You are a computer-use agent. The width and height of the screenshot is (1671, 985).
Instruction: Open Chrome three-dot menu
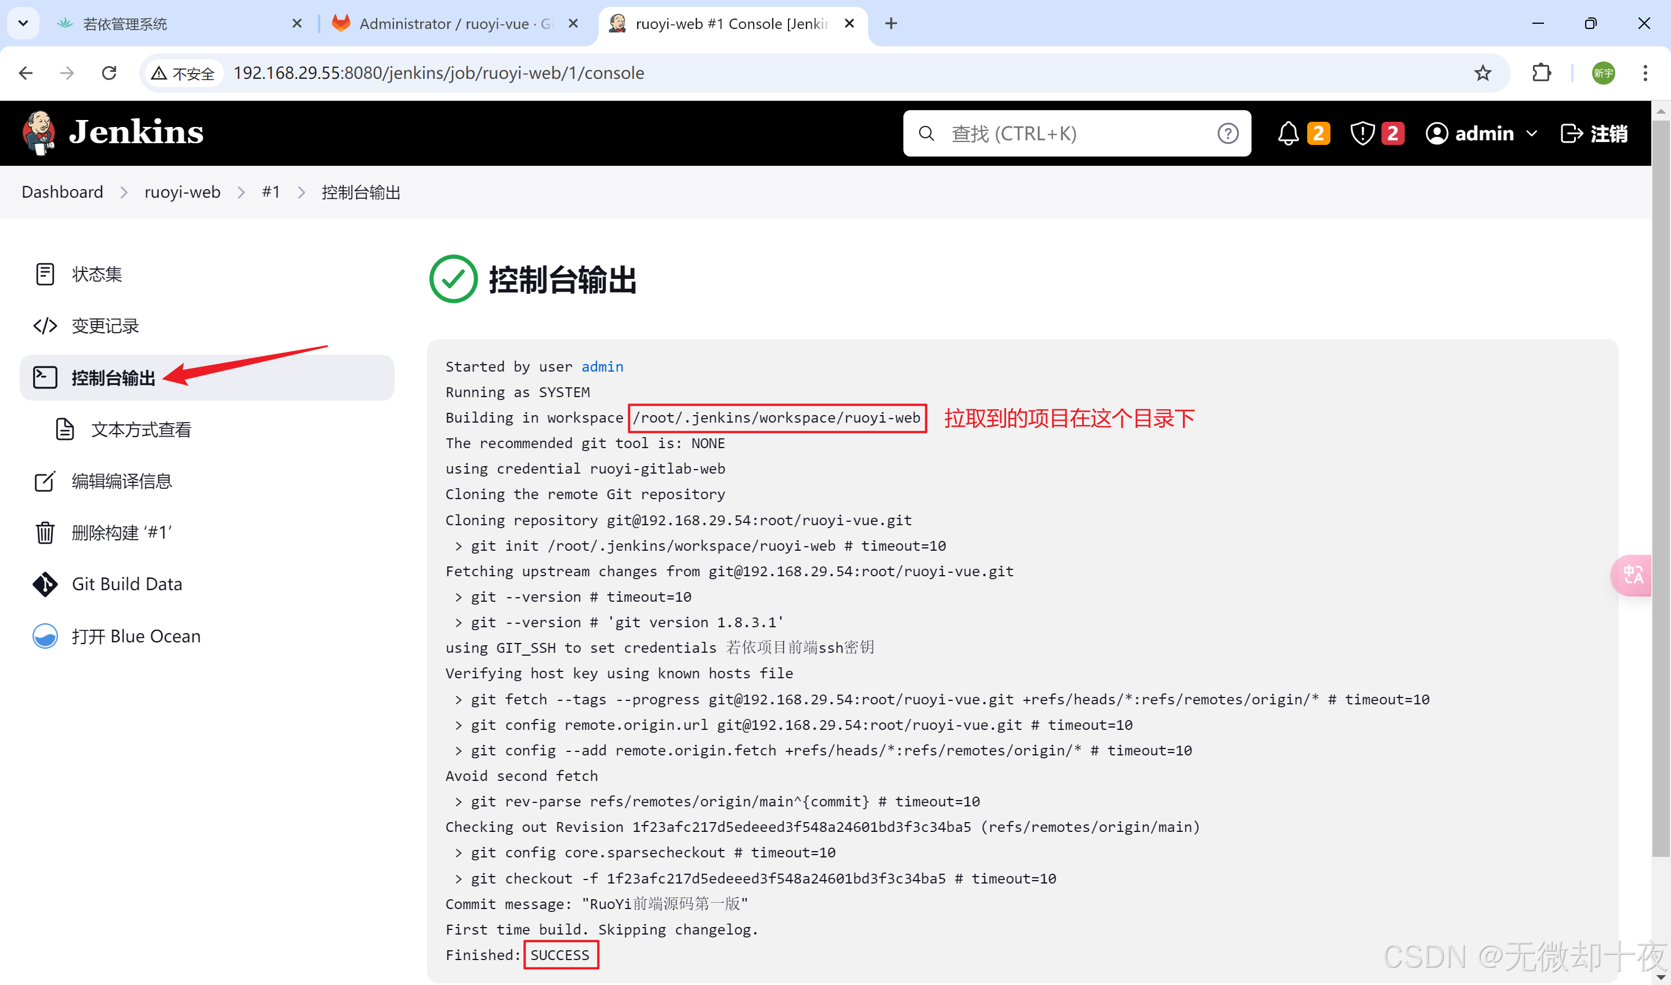[1644, 73]
